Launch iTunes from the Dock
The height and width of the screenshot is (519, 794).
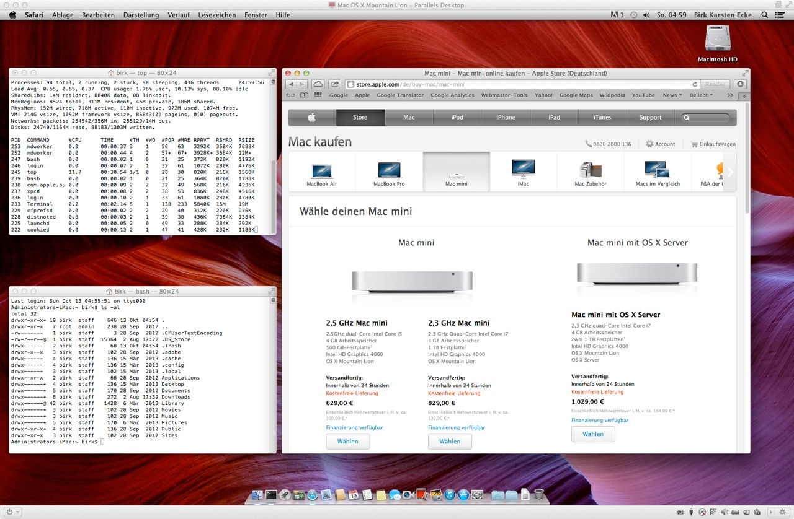tap(450, 495)
